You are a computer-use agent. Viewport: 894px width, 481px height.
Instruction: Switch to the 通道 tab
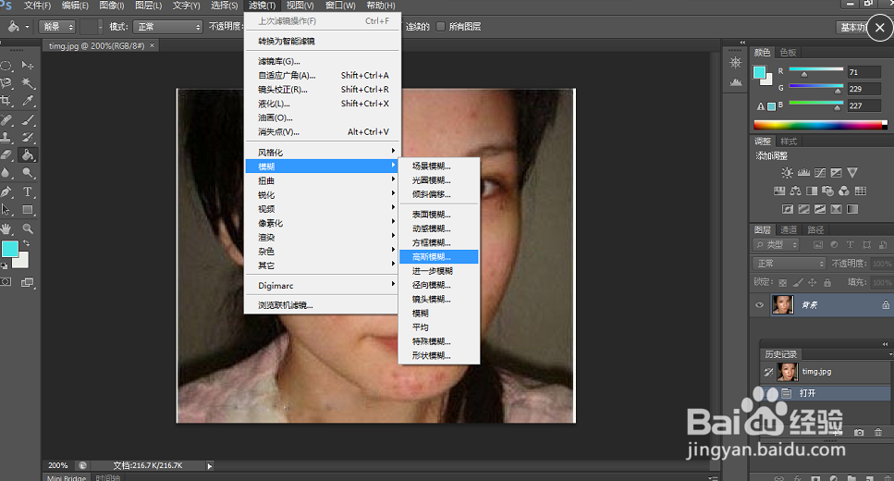(789, 230)
